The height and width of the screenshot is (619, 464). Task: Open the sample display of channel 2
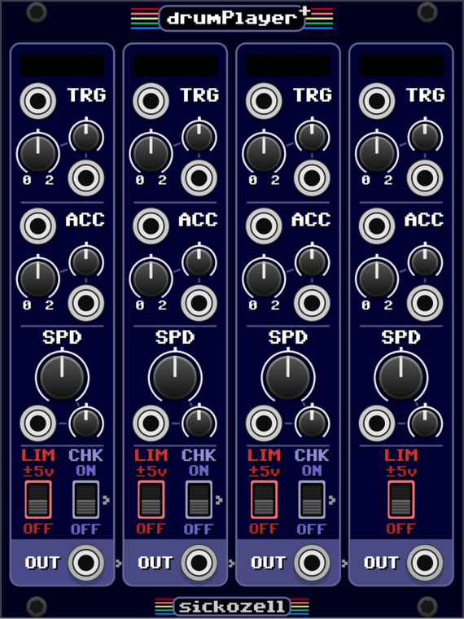(x=175, y=64)
